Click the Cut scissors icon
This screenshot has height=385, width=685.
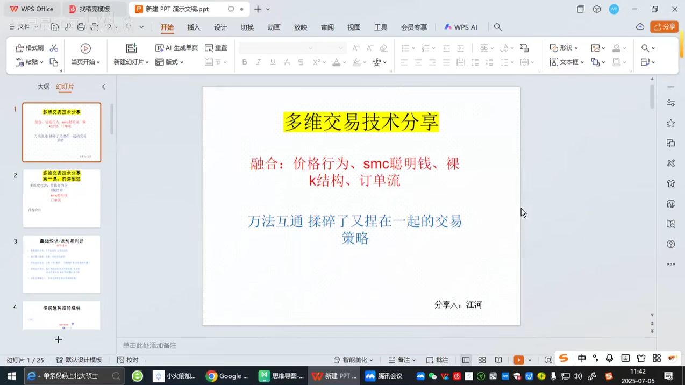pos(54,48)
